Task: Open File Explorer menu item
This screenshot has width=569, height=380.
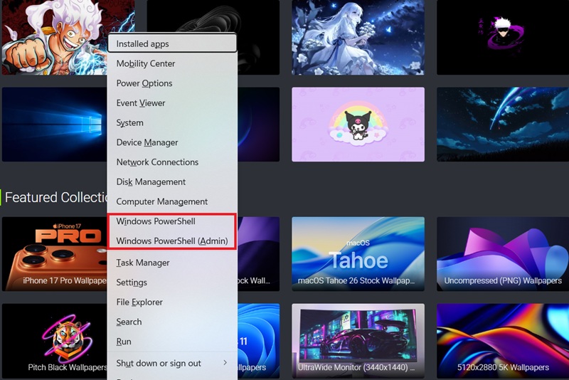Action: (x=139, y=302)
